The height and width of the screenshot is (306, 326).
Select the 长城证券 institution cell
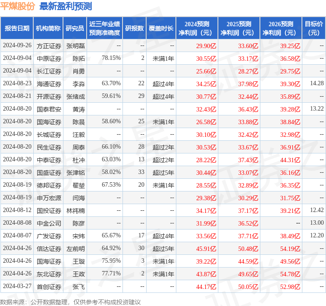(x=49, y=135)
